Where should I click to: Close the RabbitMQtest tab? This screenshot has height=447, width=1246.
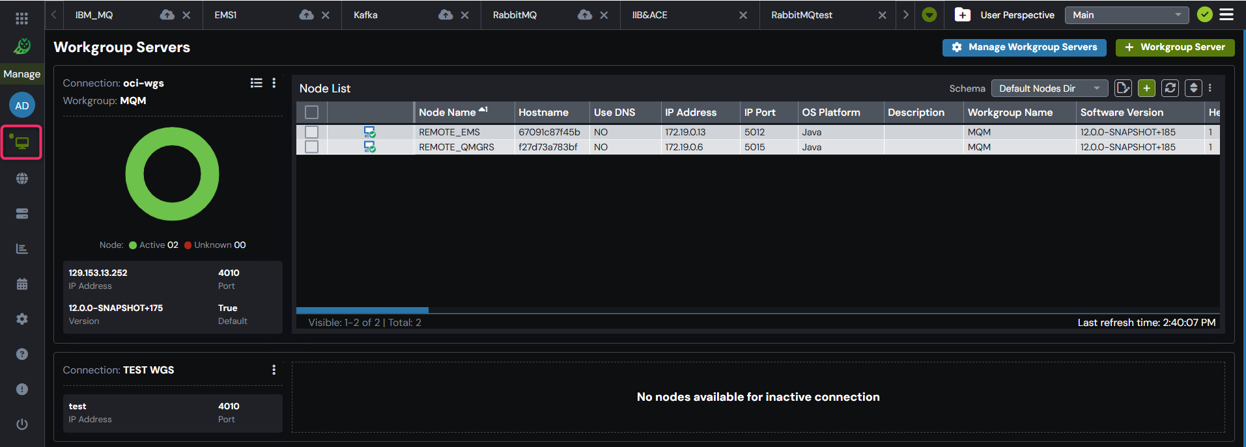pyautogui.click(x=882, y=15)
